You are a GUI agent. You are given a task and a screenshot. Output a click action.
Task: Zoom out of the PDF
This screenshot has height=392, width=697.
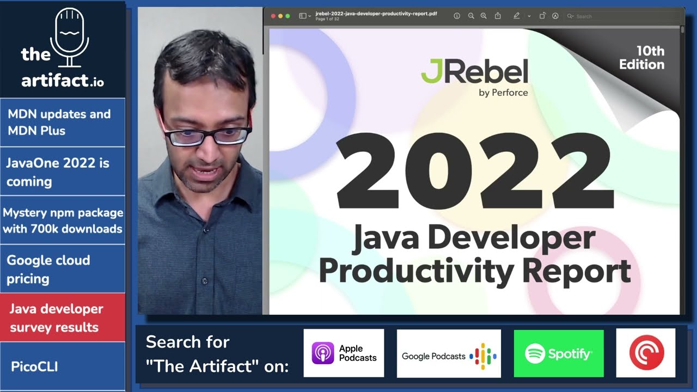pos(471,16)
